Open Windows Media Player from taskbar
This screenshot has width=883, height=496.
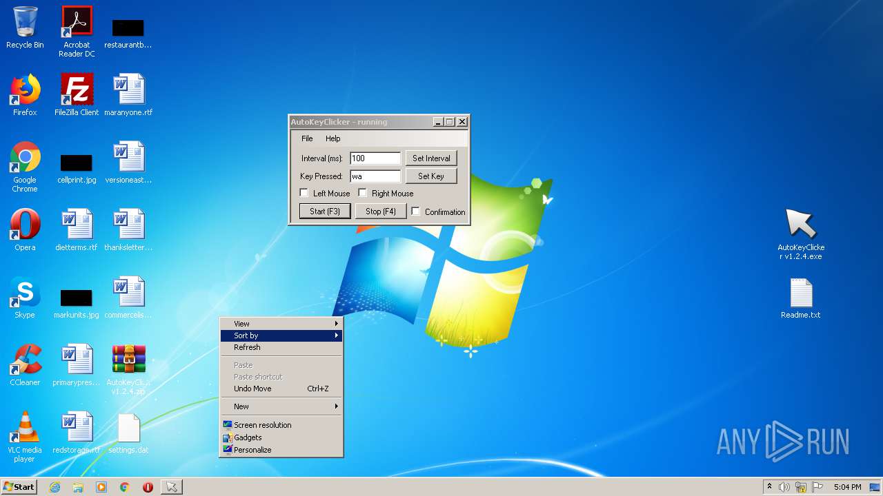click(x=101, y=487)
